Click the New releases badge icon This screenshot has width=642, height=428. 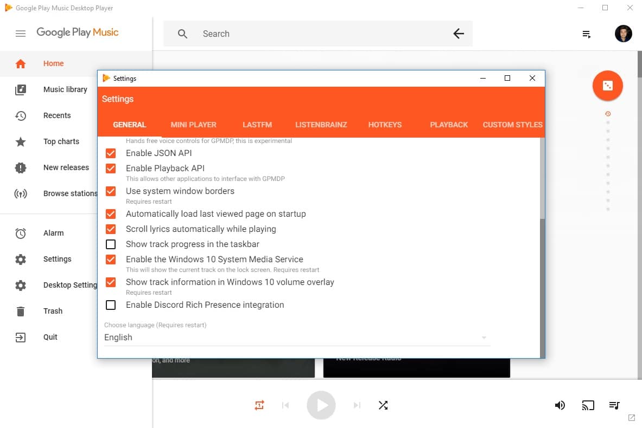tap(21, 167)
